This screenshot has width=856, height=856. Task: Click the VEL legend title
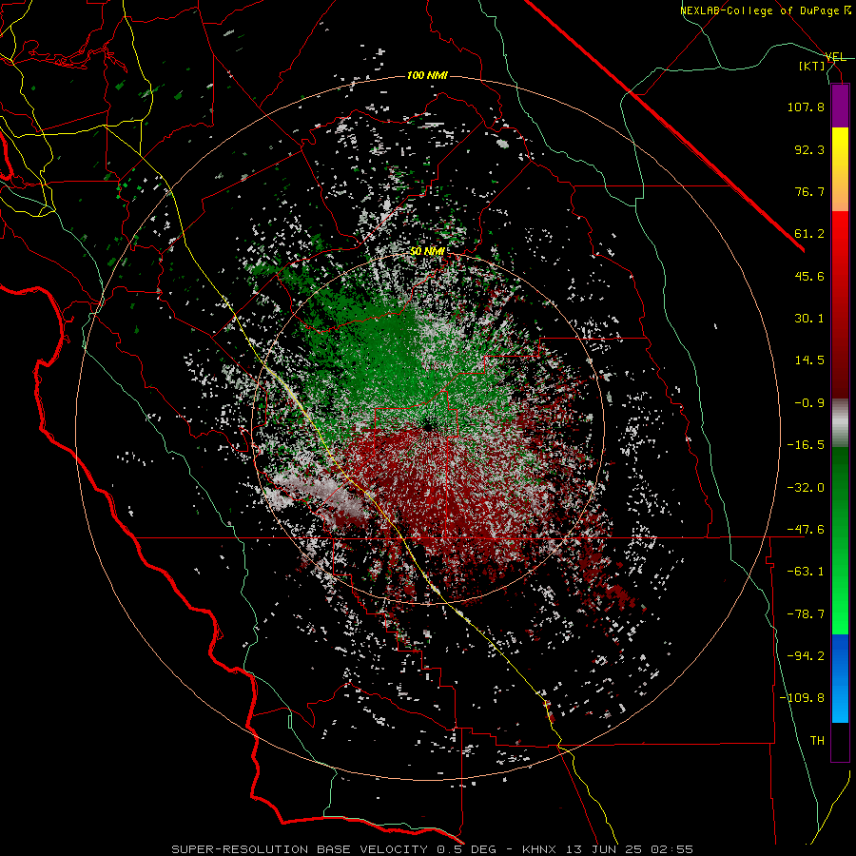click(x=836, y=57)
